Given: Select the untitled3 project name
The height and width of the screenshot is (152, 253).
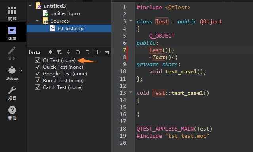Looking at the screenshot, I should click(x=55, y=6).
